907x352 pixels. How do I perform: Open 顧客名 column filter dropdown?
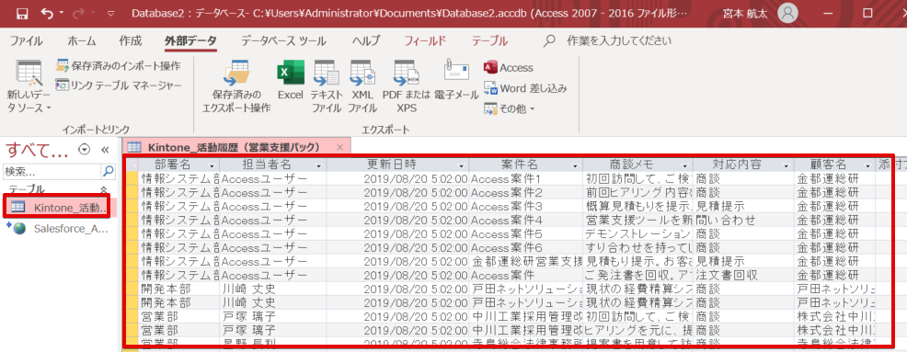[867, 165]
